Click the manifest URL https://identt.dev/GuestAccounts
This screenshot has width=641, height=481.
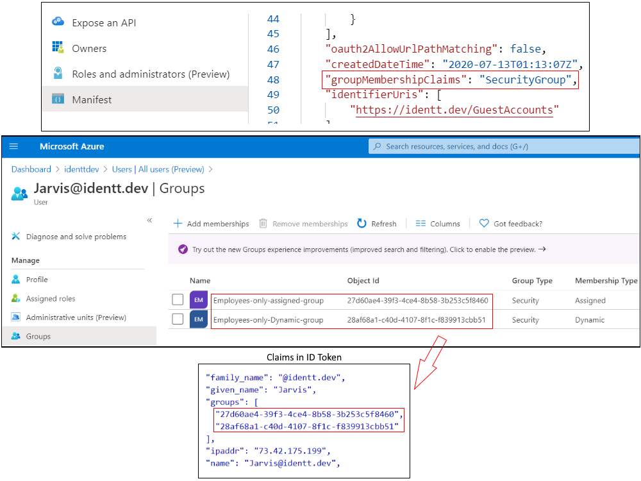454,110
